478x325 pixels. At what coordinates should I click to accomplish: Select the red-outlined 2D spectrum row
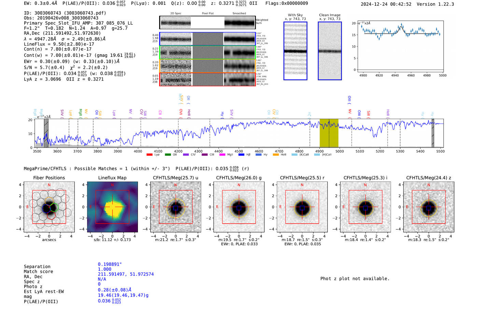(x=208, y=79)
